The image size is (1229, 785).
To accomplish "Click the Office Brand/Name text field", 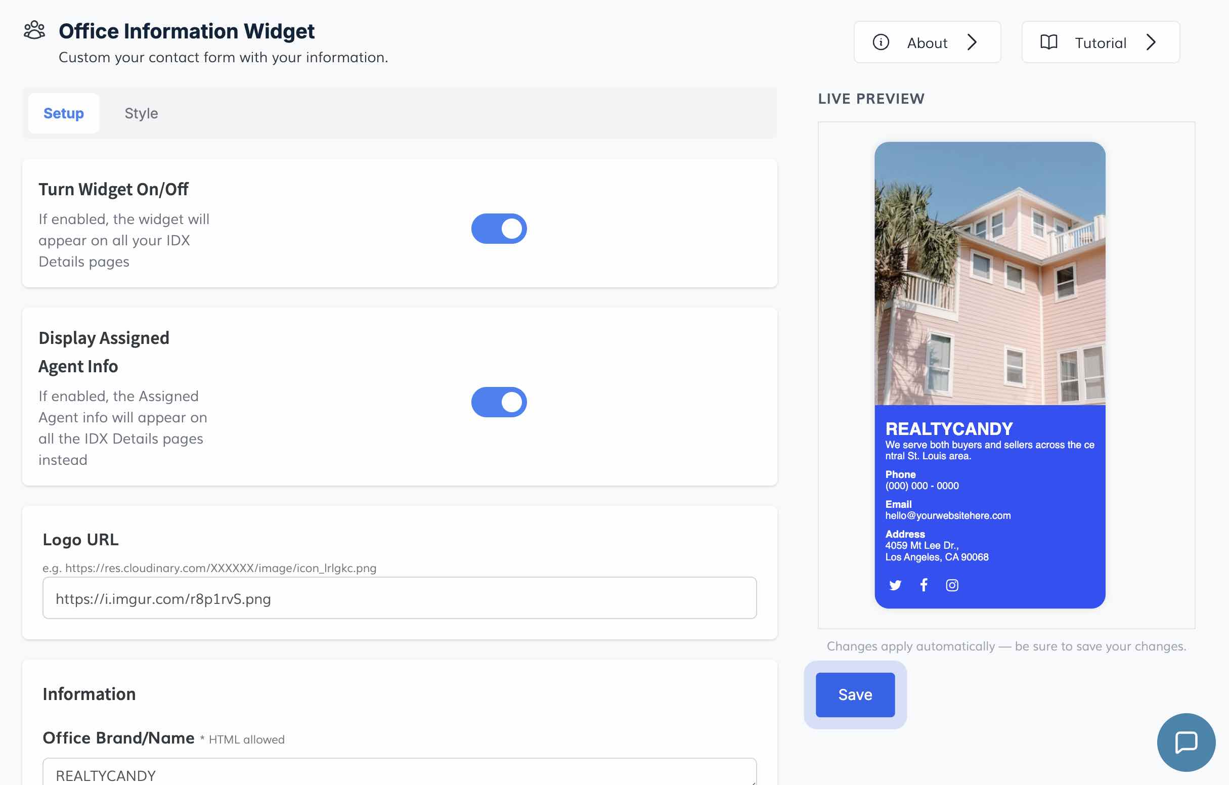I will click(399, 774).
